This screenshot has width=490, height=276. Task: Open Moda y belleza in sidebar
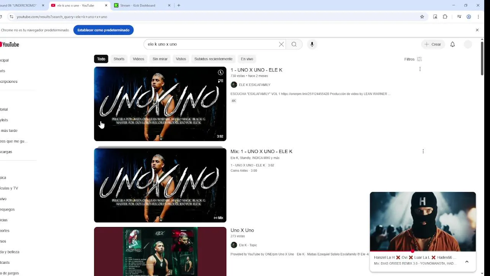point(10,252)
